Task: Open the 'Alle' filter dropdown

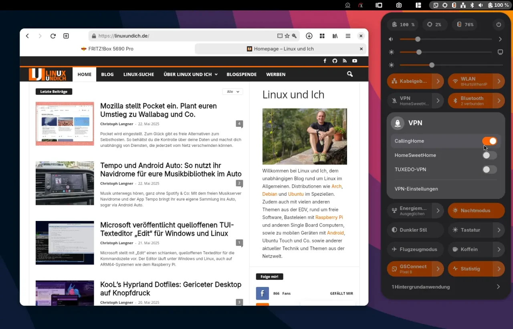Action: pyautogui.click(x=232, y=92)
